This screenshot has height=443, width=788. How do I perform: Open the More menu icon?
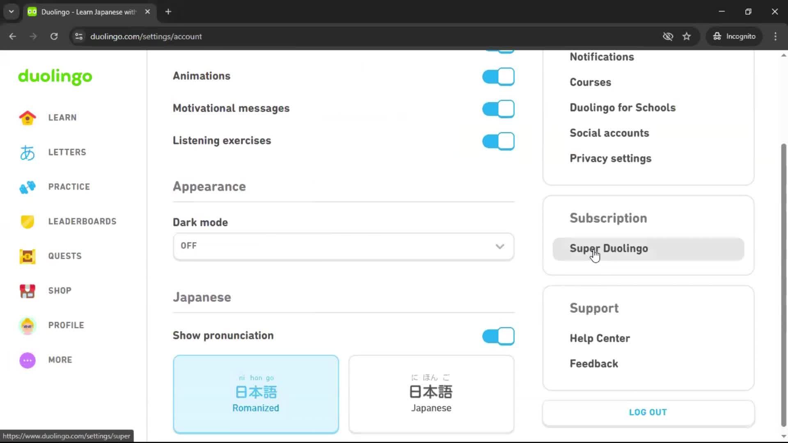coord(27,360)
